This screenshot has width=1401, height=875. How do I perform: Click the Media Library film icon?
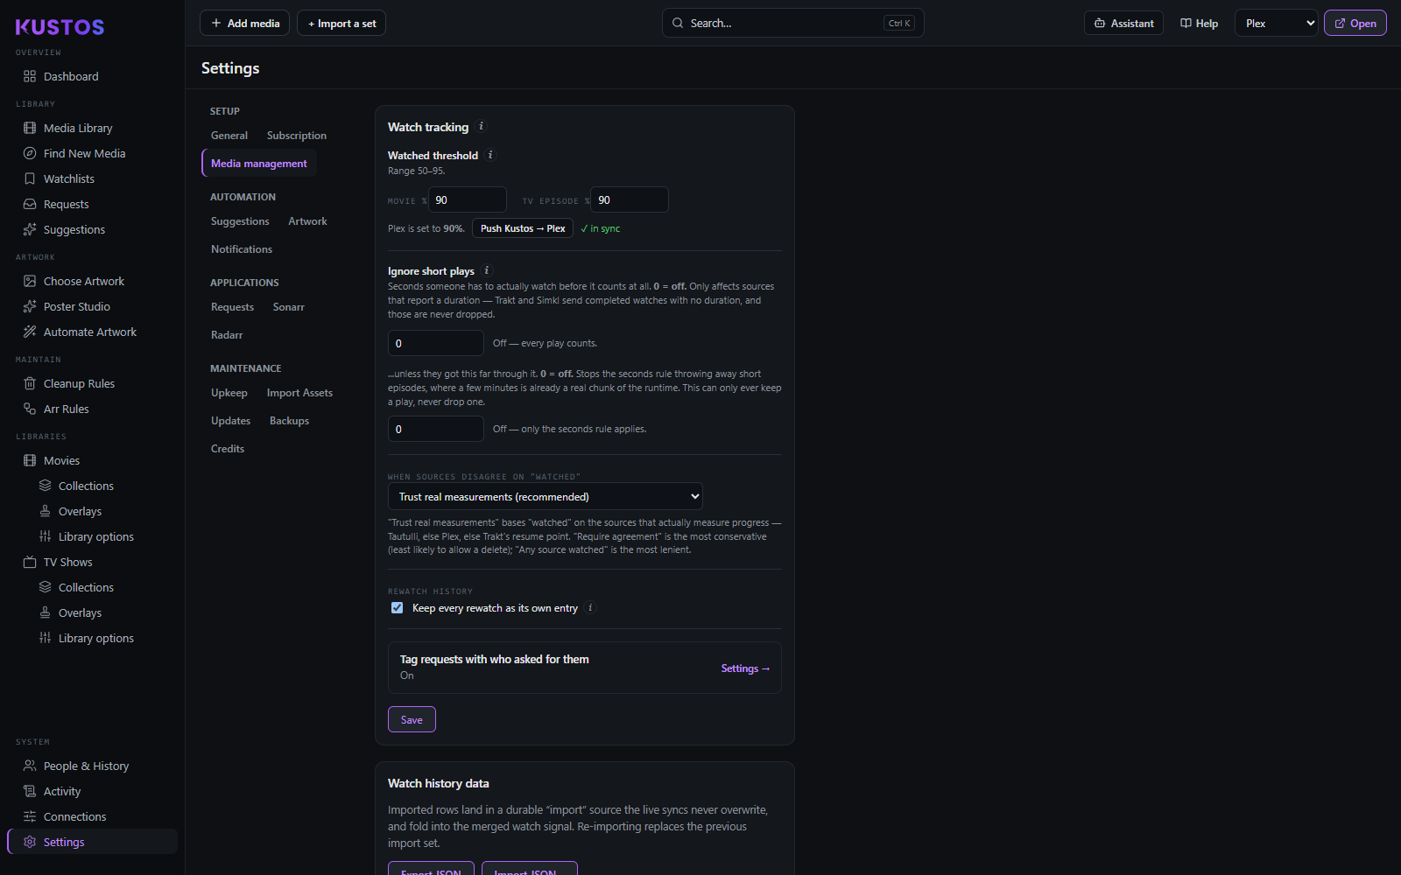(x=30, y=128)
